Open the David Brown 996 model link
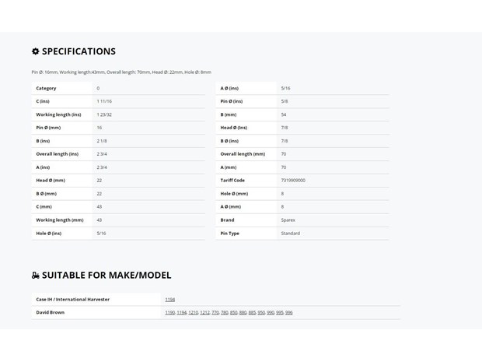The height and width of the screenshot is (362, 482). pyautogui.click(x=289, y=313)
